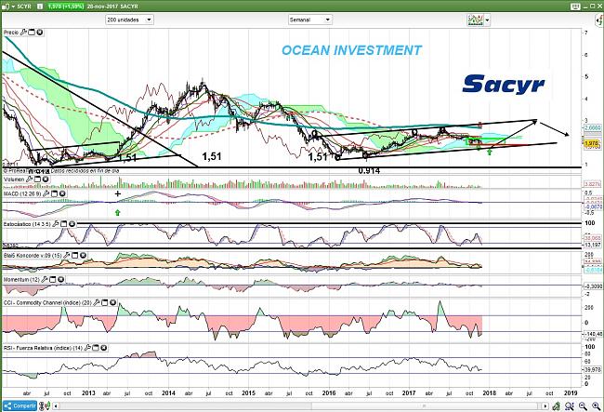The image size is (604, 412).
Task: Remove the Volumen panel
Action: pos(46,179)
